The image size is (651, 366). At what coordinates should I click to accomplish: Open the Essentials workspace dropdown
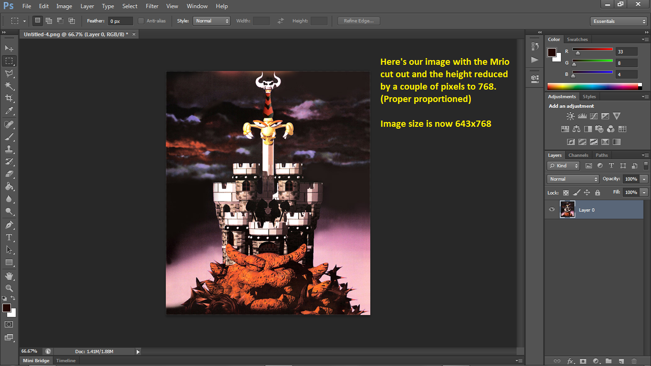(619, 21)
